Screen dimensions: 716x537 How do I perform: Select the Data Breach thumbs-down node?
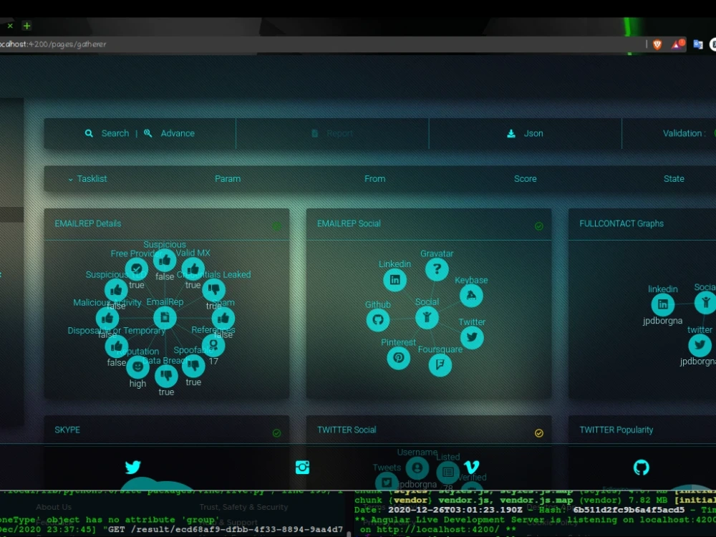pyautogui.click(x=166, y=376)
